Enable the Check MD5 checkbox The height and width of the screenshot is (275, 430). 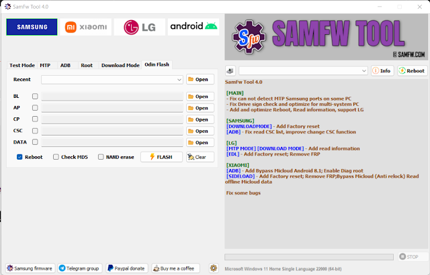(56, 157)
